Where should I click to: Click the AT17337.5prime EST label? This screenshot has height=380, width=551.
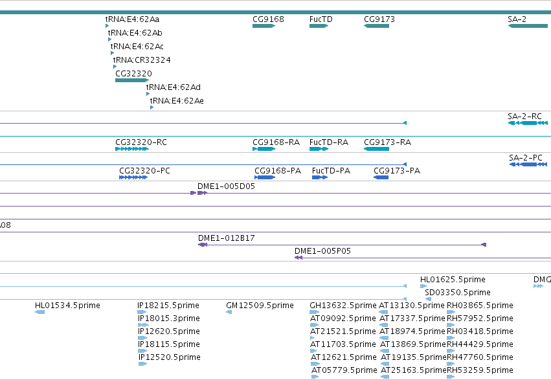pyautogui.click(x=412, y=319)
